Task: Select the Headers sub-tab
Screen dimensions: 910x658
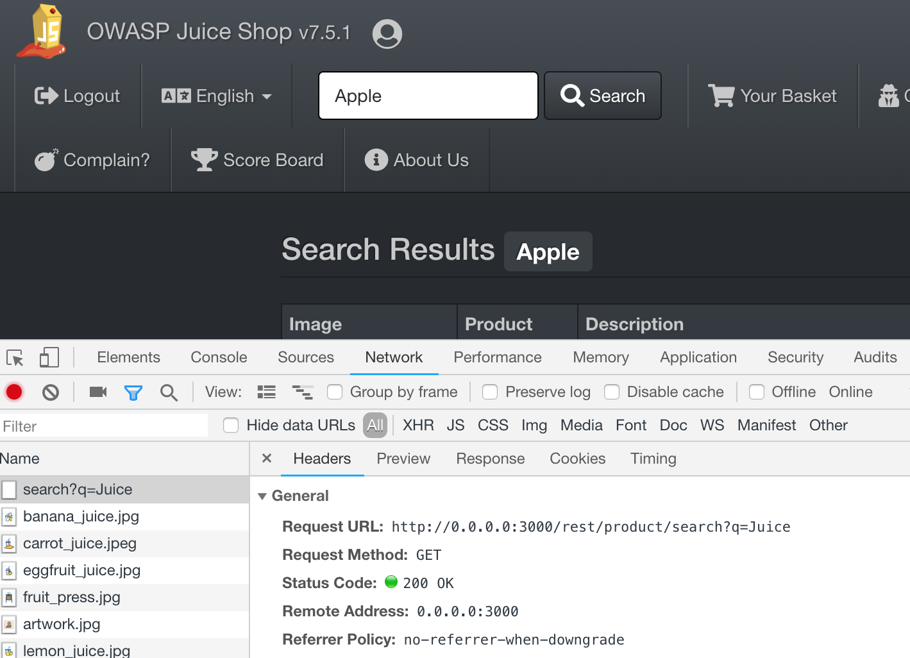Action: (322, 459)
